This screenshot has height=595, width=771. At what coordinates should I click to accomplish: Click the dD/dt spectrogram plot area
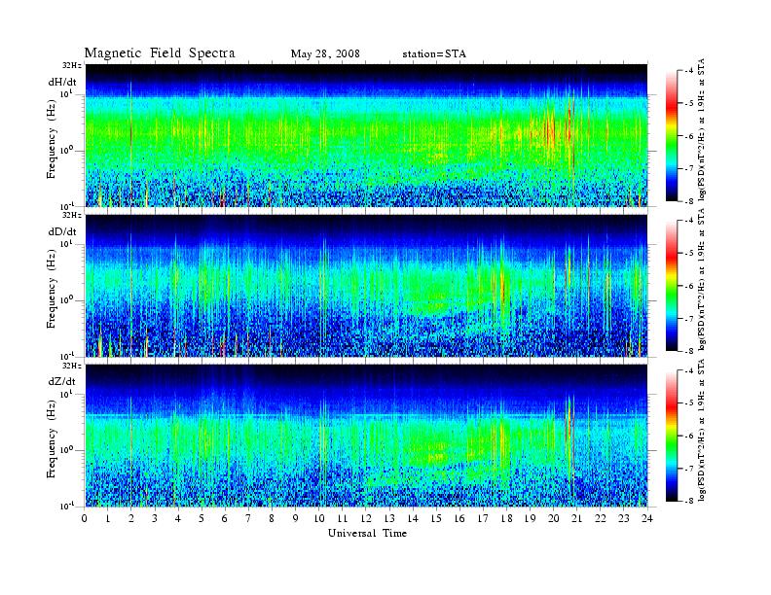pos(366,285)
